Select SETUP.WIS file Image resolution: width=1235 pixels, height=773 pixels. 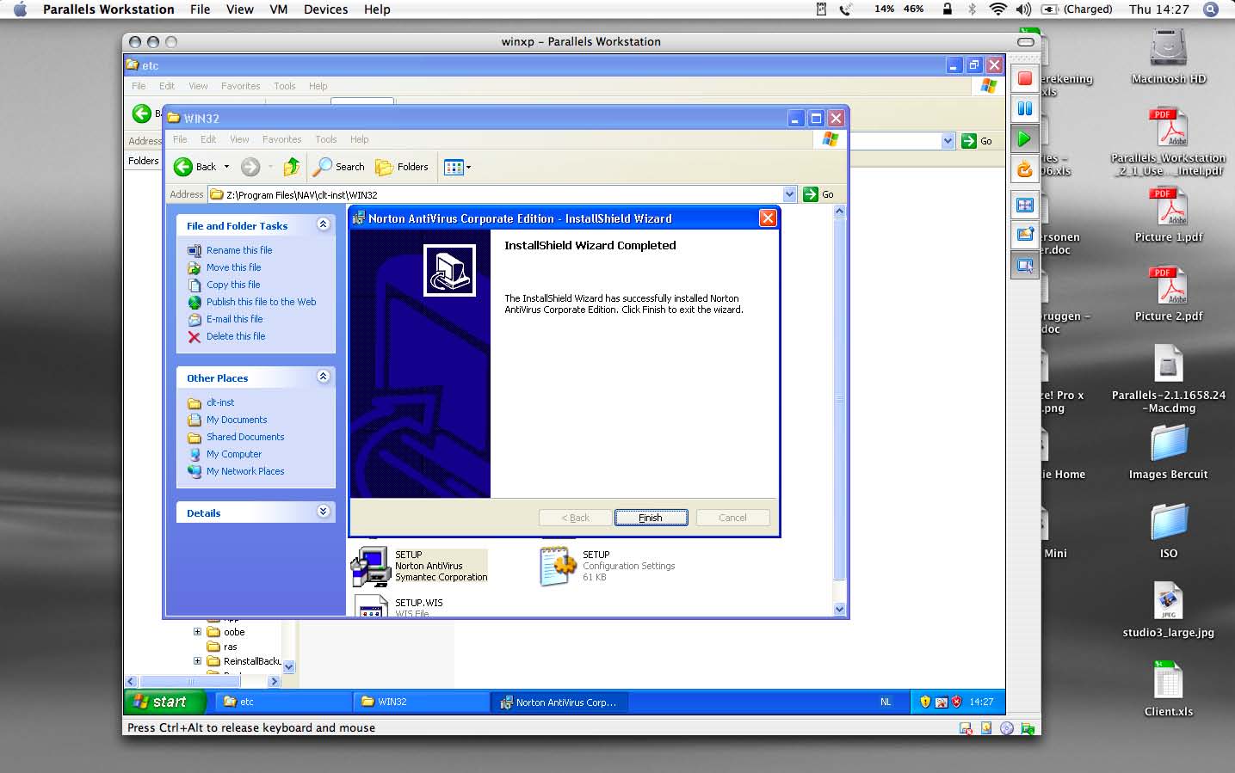(398, 606)
